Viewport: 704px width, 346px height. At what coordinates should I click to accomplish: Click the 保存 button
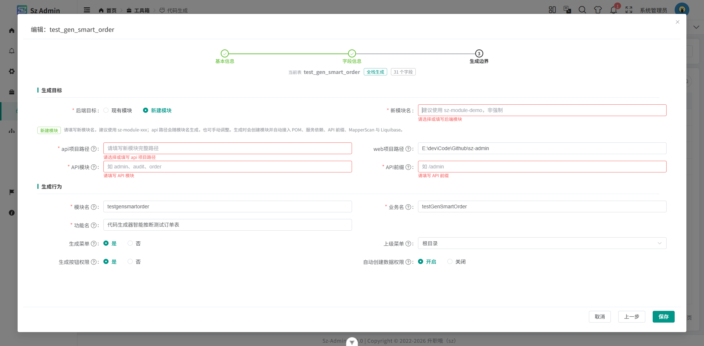click(664, 317)
